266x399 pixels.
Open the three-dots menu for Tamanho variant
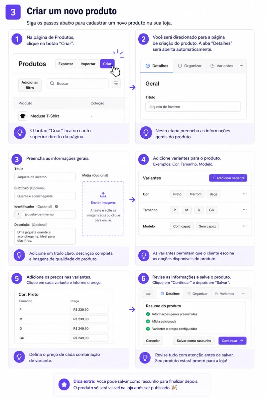[245, 210]
